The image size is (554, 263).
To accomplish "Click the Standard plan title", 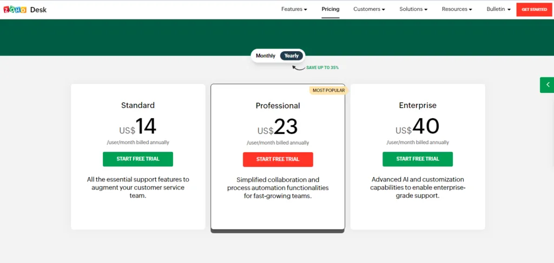I will (138, 105).
